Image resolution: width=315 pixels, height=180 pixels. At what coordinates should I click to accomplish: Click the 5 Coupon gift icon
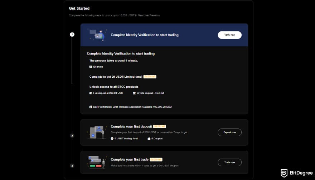point(149,139)
